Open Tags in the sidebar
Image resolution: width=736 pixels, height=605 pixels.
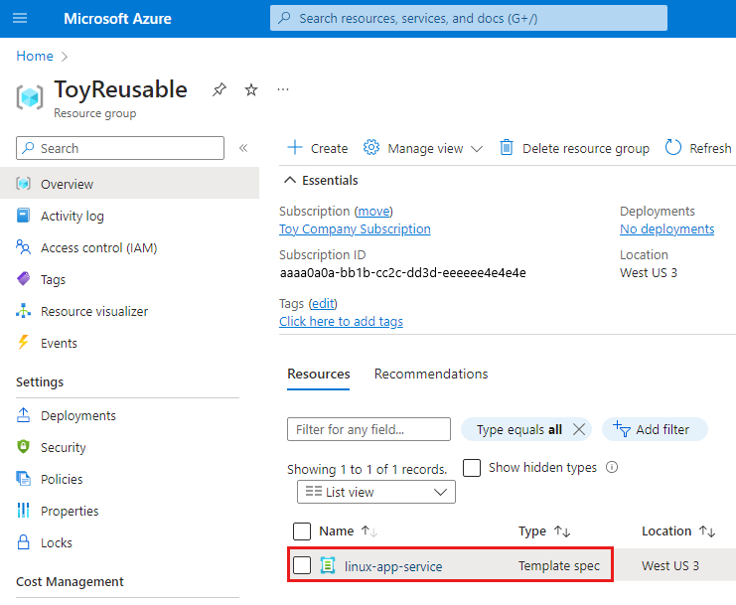53,280
